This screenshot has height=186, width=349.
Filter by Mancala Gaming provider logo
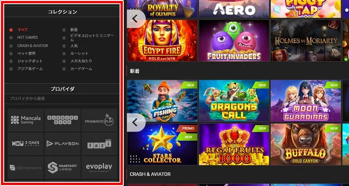(26, 120)
